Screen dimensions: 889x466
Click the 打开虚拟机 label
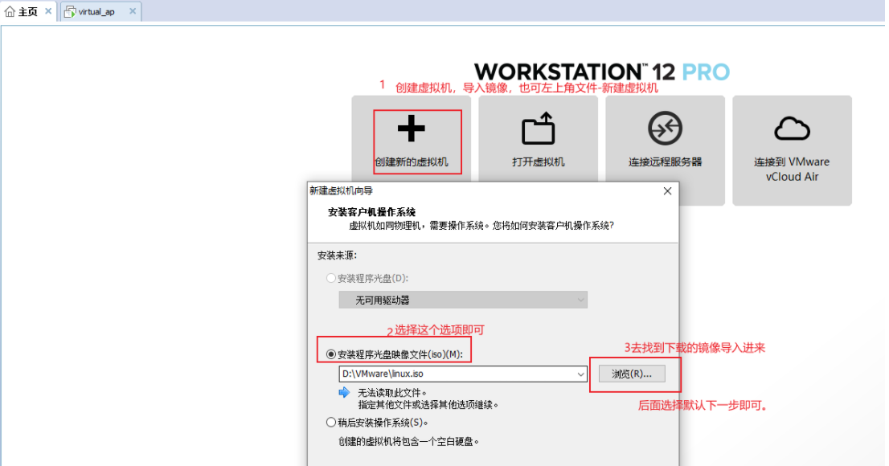click(x=538, y=162)
